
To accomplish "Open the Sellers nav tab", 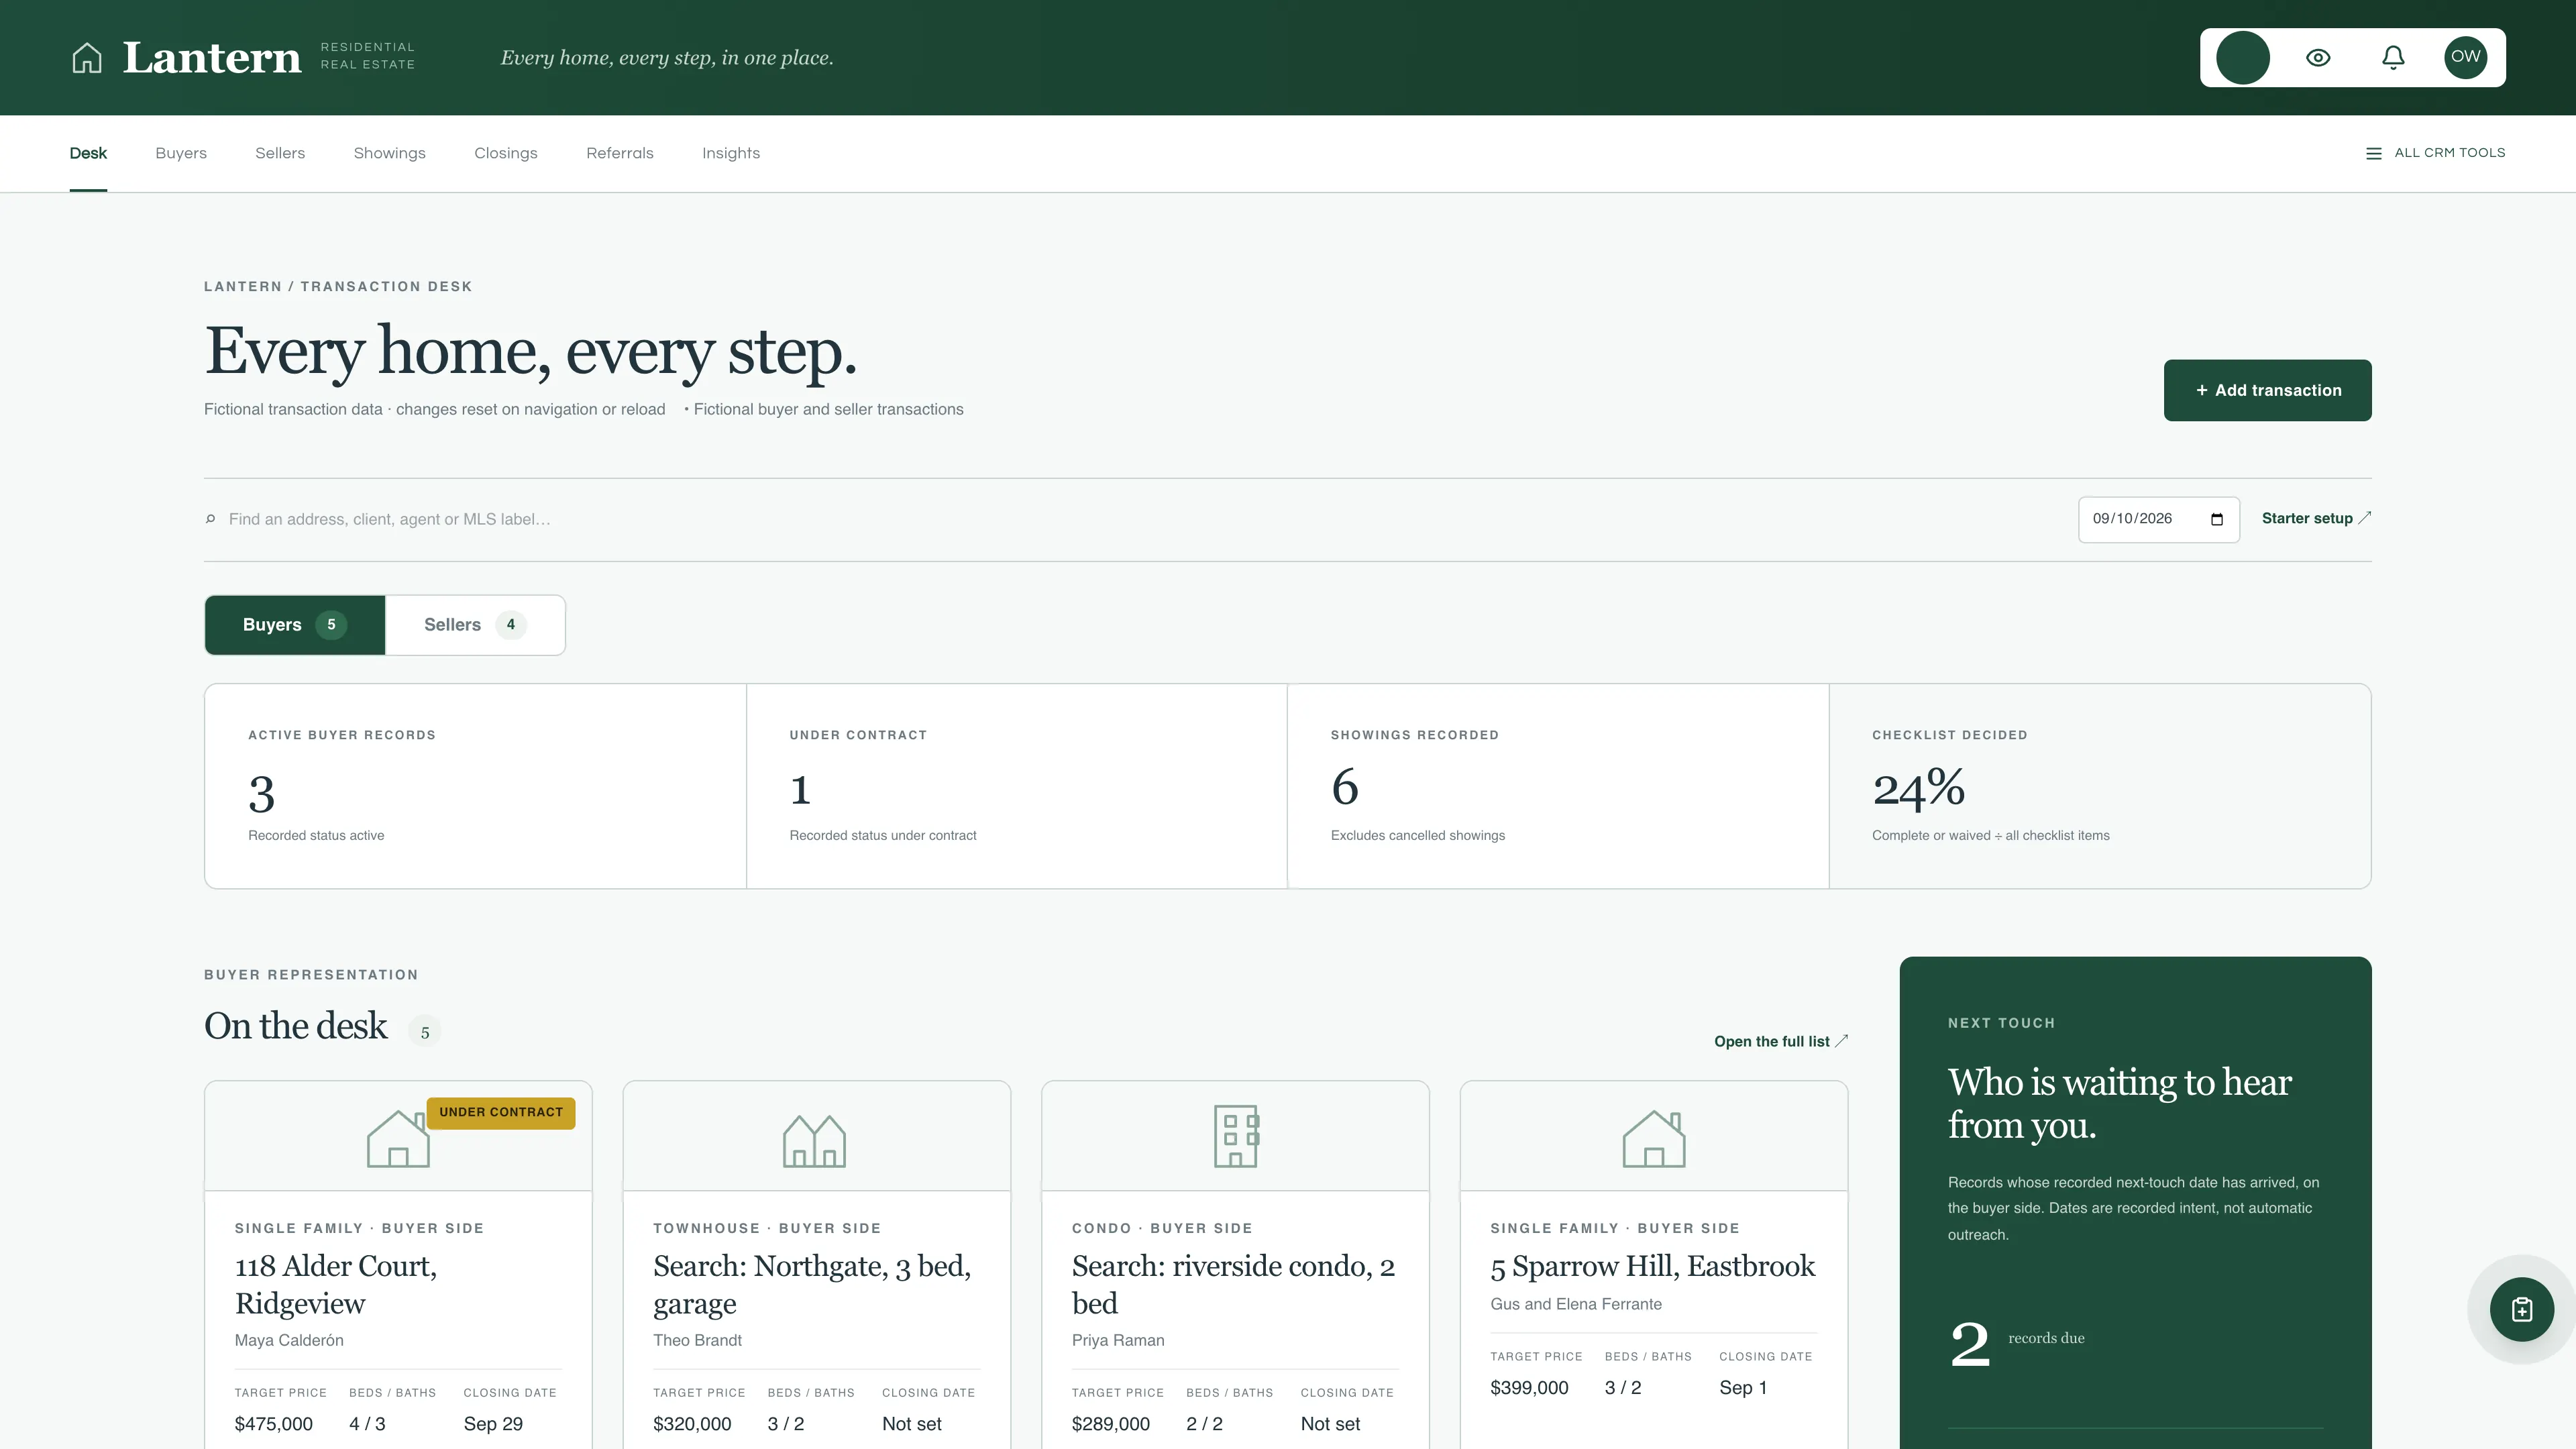I will 280,153.
